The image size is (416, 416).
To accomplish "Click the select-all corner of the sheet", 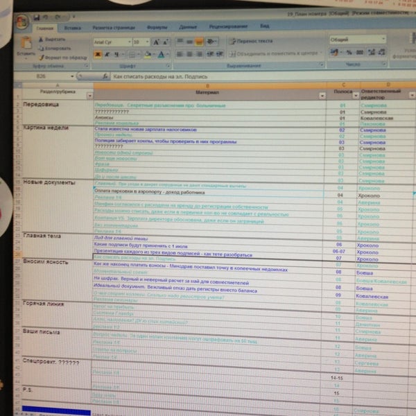I will pyautogui.click(x=17, y=85).
